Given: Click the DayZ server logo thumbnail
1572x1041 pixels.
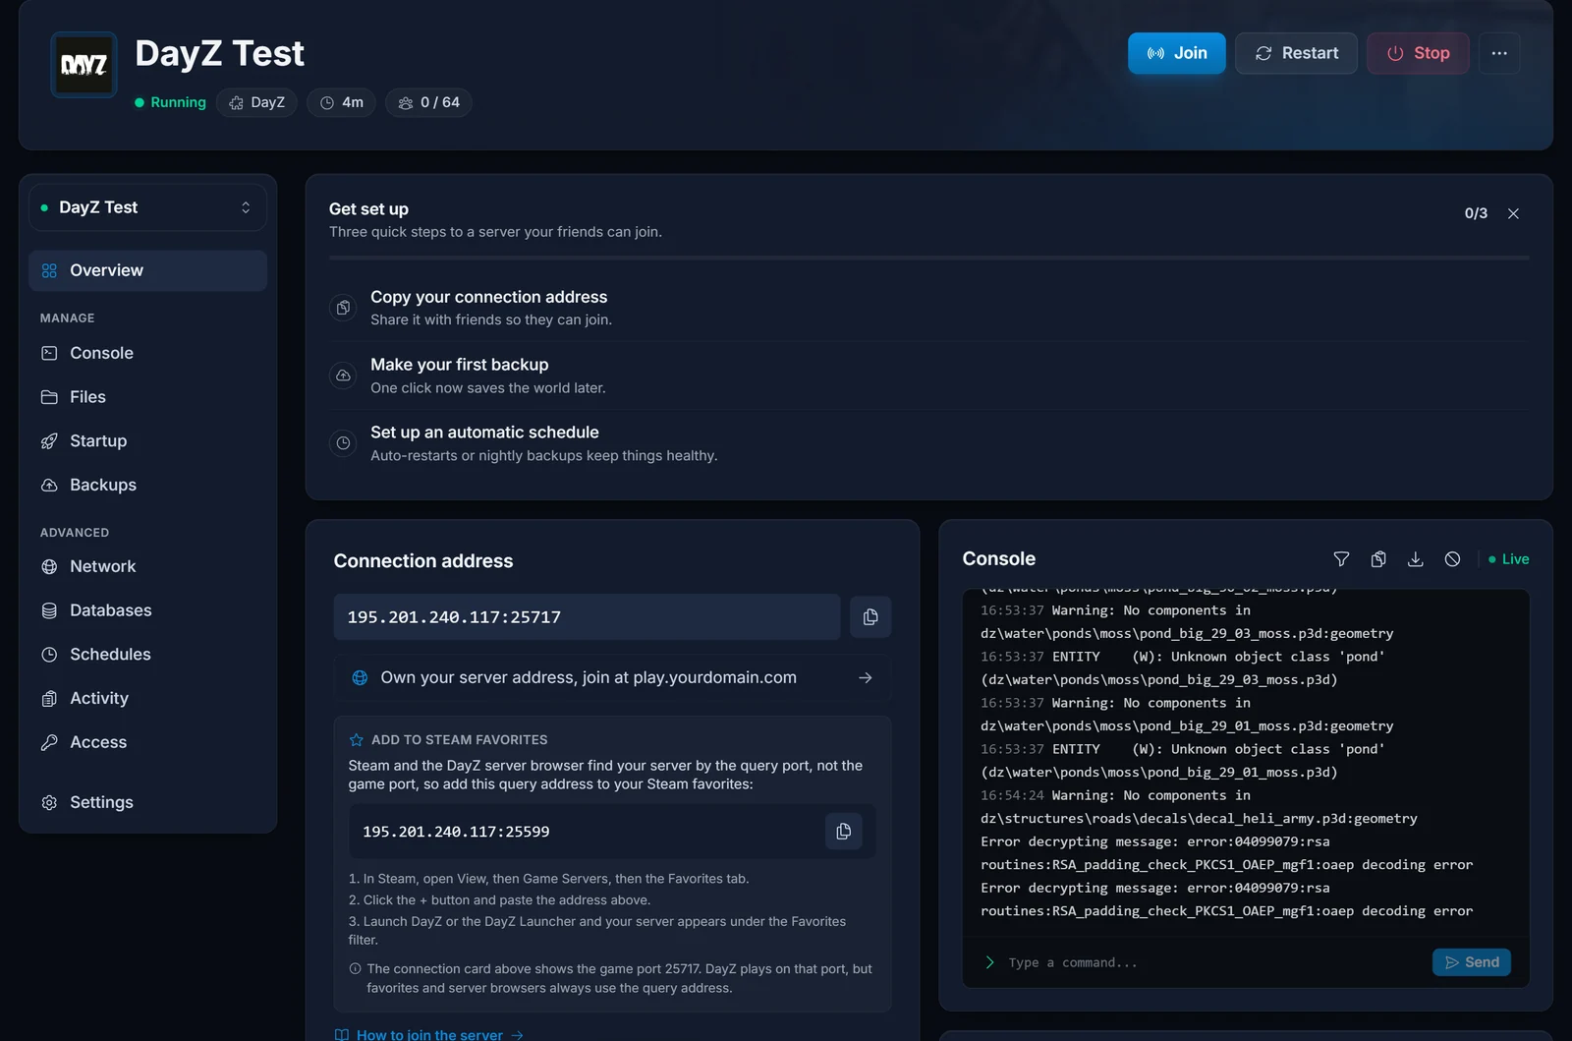Looking at the screenshot, I should 84,65.
